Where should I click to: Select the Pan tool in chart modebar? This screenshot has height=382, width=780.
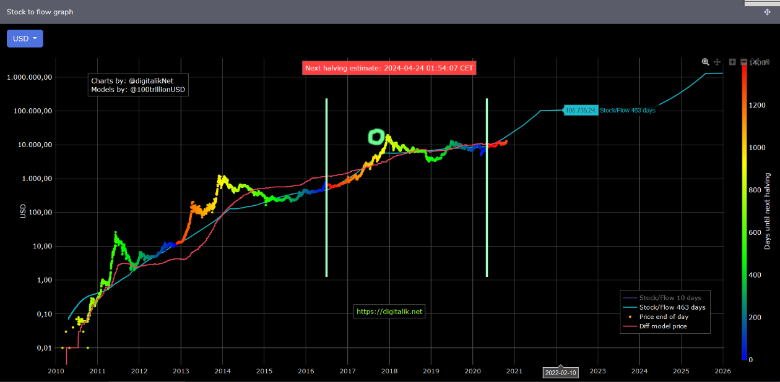pyautogui.click(x=717, y=62)
